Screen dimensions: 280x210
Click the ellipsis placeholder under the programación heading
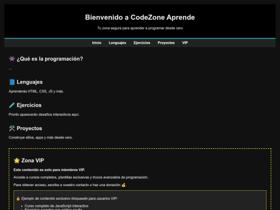pos(10,68)
